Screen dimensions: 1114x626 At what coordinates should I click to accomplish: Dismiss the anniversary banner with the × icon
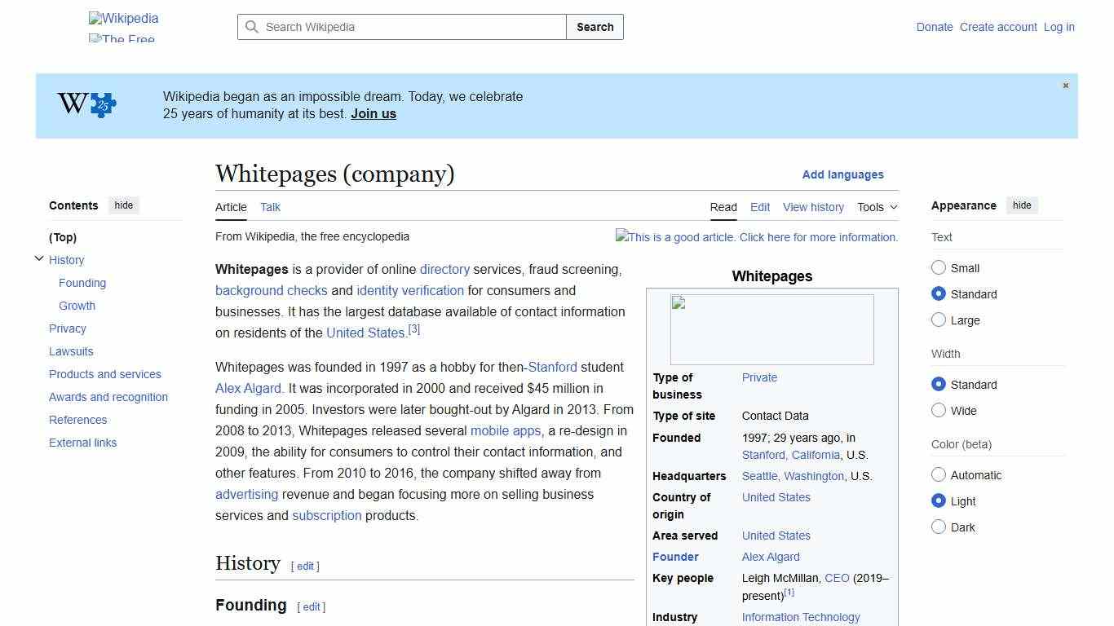(x=1065, y=85)
